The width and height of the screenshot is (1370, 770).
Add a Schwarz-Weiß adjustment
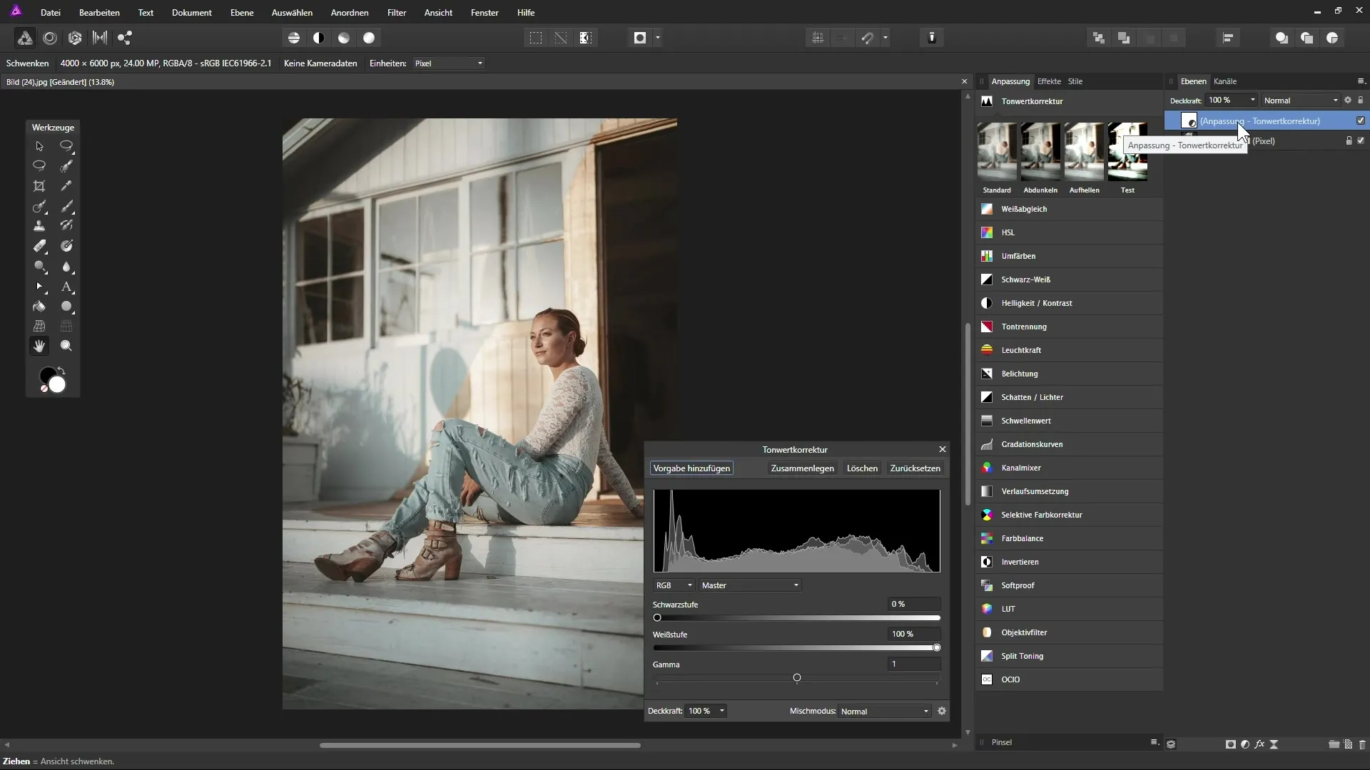click(1069, 279)
